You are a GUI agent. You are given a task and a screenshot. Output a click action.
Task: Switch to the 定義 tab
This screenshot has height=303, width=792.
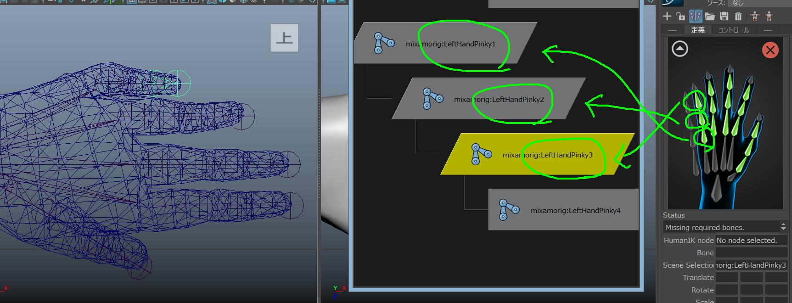tap(697, 30)
